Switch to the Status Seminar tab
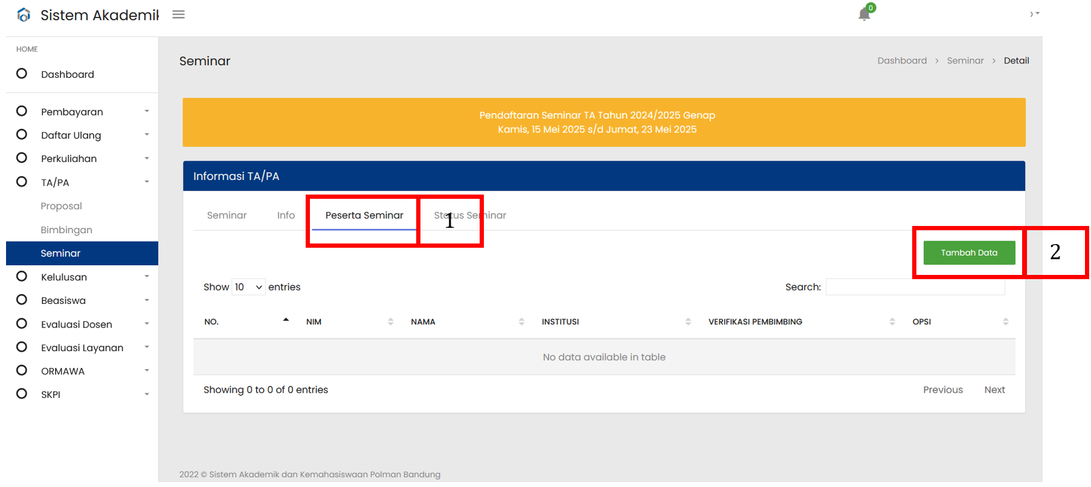Image resolution: width=1091 pixels, height=487 pixels. click(470, 215)
